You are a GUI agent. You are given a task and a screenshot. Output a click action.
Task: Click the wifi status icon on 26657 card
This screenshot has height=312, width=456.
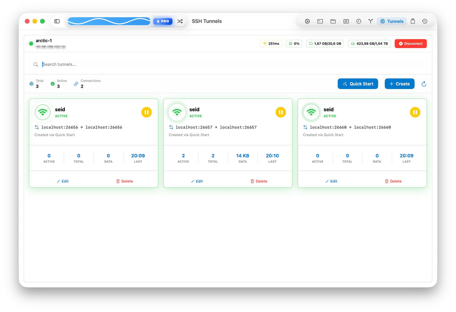(x=177, y=112)
